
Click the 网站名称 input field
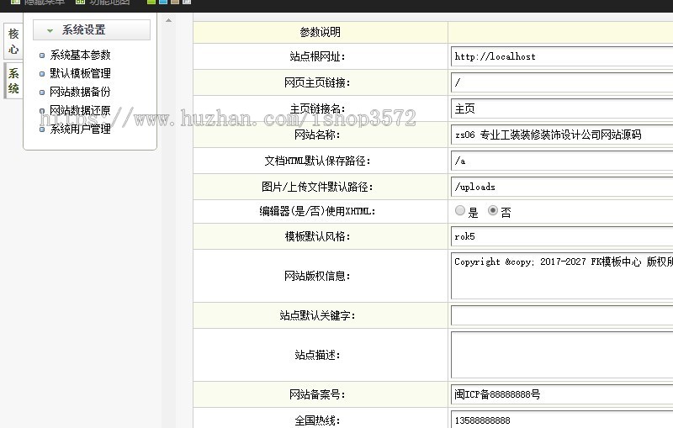[x=562, y=135]
